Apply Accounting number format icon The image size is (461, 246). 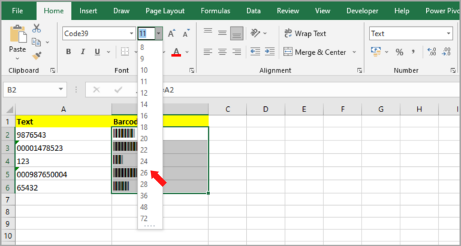tap(376, 52)
